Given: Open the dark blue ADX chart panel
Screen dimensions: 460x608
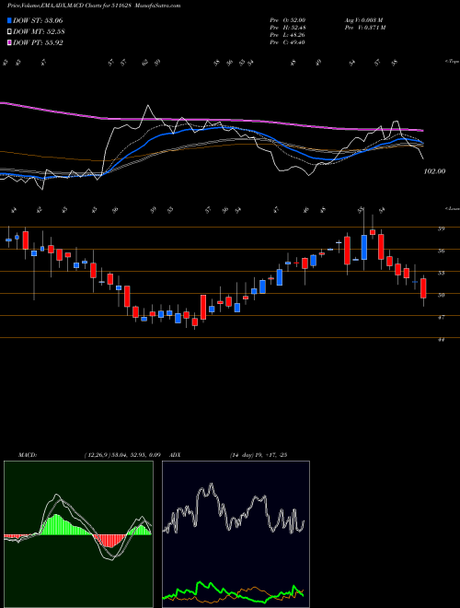Looking at the screenshot, I should (236, 534).
